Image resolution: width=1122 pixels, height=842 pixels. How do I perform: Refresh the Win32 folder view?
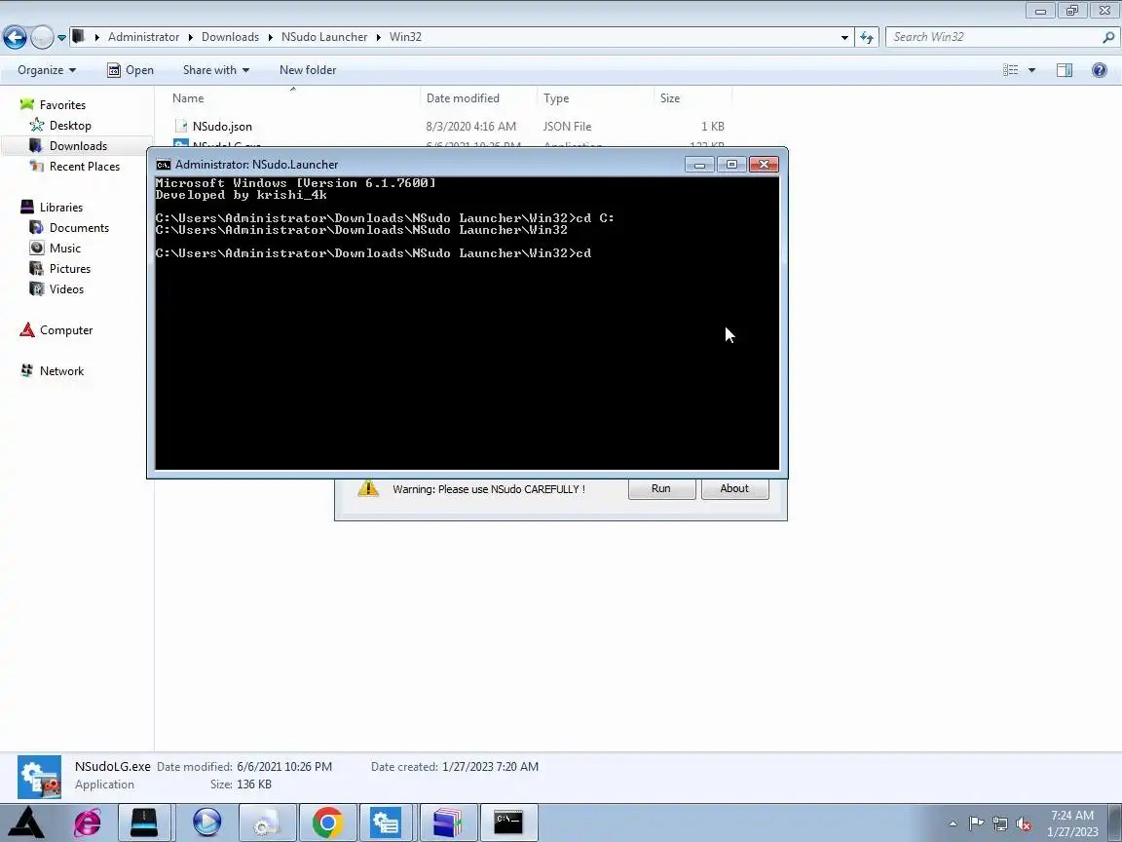pos(867,37)
